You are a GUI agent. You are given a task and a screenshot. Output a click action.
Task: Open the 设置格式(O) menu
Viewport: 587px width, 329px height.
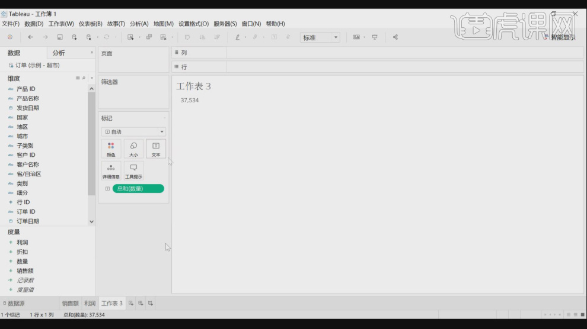pyautogui.click(x=193, y=24)
